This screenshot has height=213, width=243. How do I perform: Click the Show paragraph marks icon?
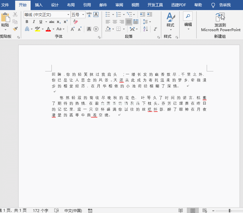[155, 29]
